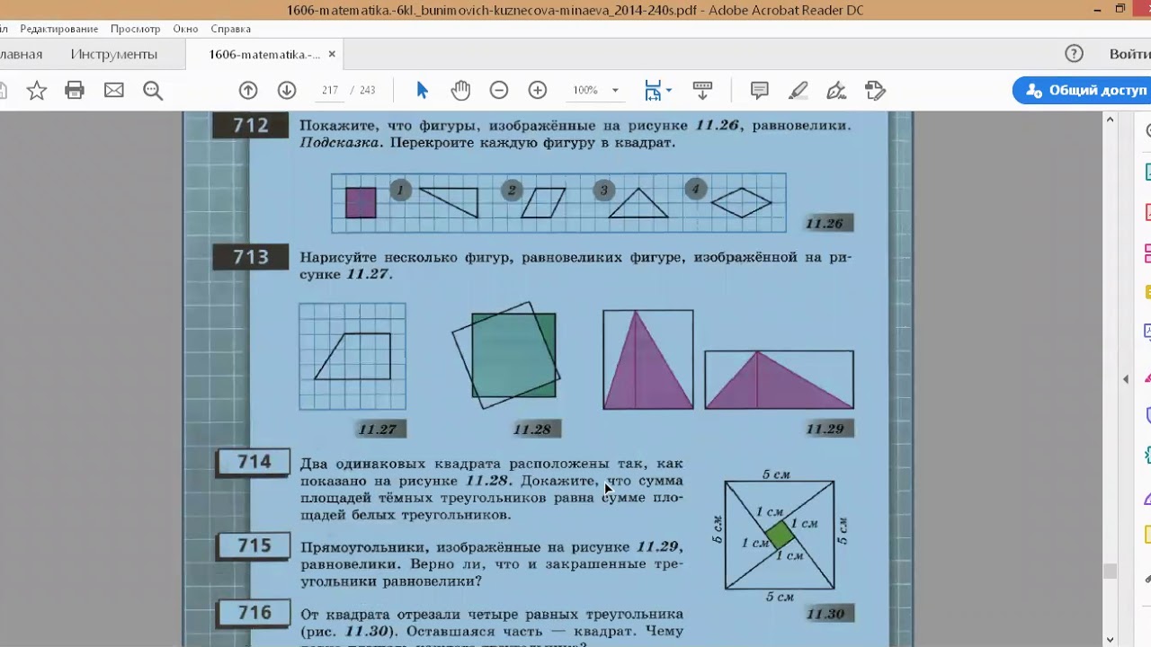Image resolution: width=1151 pixels, height=647 pixels.
Task: Click the Войти sign-in link
Action: (1129, 54)
